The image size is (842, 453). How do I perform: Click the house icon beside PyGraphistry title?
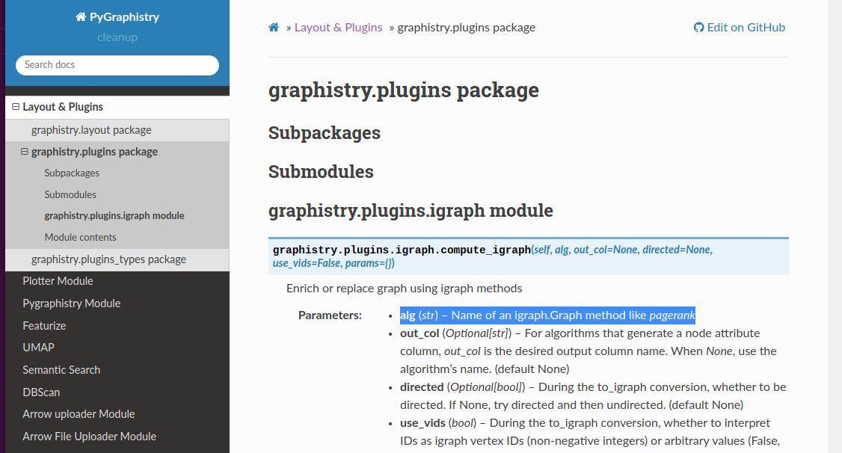click(x=81, y=17)
